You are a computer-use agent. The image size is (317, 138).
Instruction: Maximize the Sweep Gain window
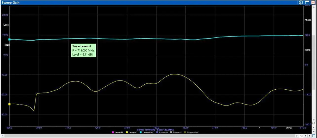pos(307,2)
